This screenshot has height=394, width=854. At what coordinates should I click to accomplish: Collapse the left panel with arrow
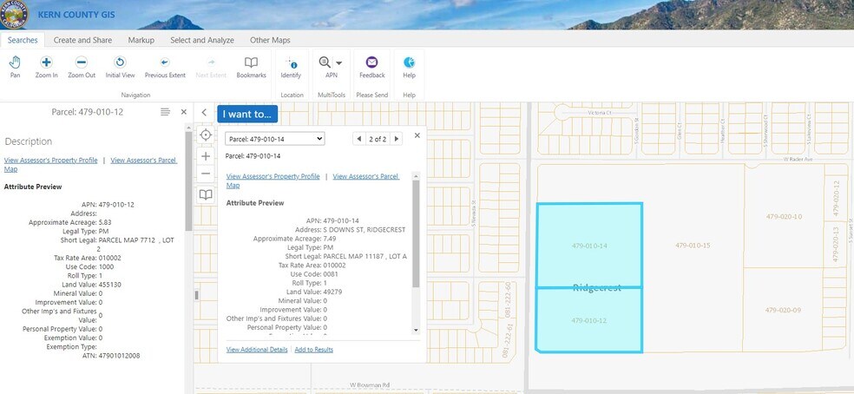(204, 113)
